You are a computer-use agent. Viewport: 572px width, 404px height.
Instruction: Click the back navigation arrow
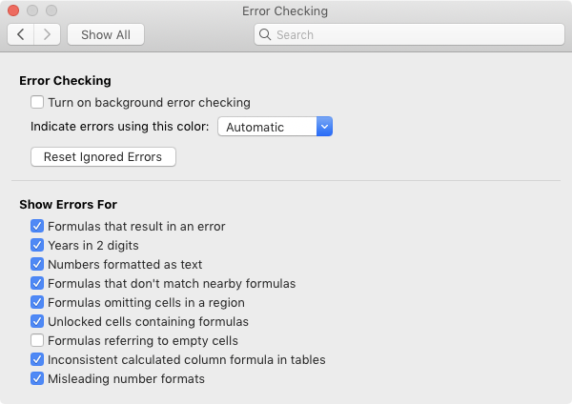tap(21, 34)
